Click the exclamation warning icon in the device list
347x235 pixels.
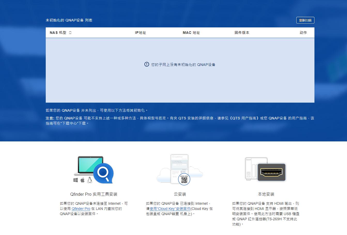[x=146, y=64]
